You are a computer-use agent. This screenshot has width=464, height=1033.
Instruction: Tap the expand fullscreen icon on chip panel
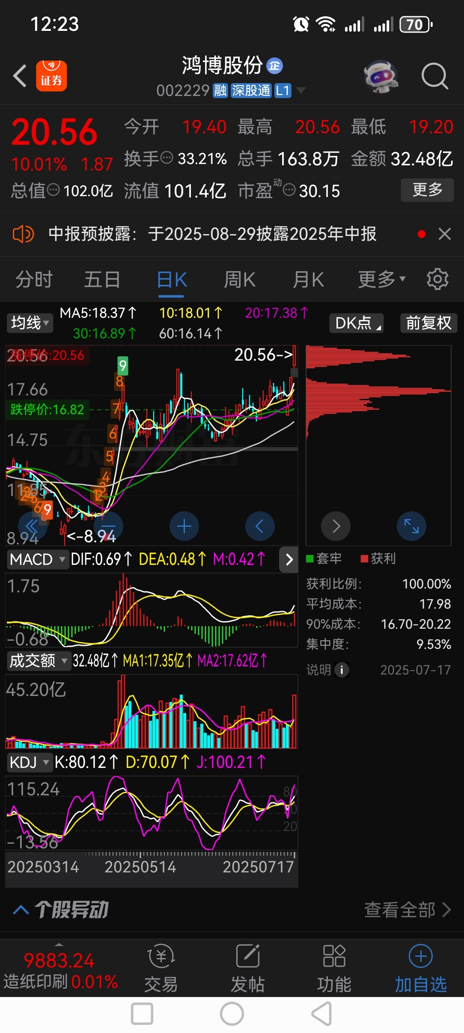tap(411, 526)
